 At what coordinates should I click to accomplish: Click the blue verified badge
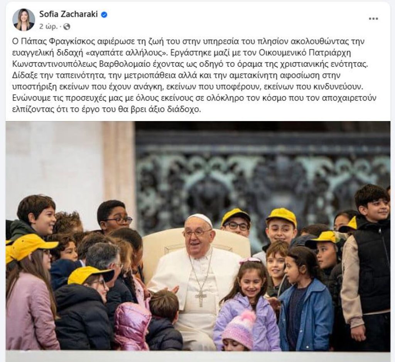[104, 15]
